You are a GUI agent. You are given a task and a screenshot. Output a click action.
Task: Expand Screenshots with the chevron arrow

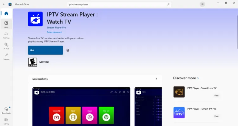coord(156,79)
